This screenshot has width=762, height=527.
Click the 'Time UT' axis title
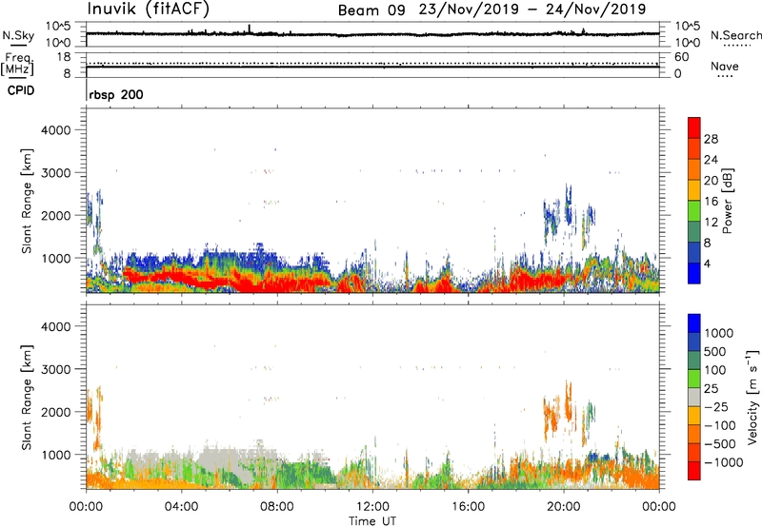[372, 521]
